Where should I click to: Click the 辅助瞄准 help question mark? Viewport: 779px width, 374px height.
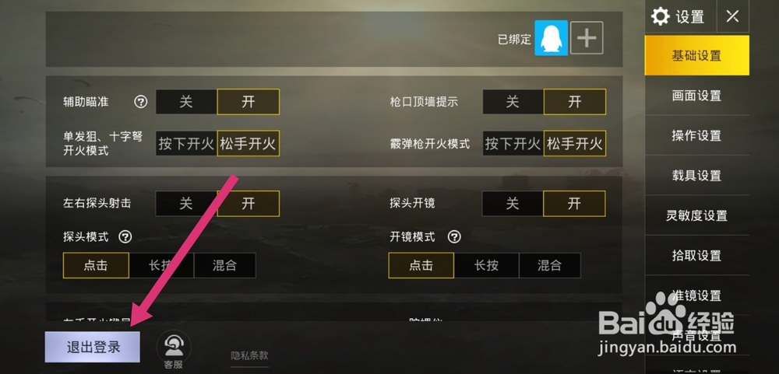point(140,102)
